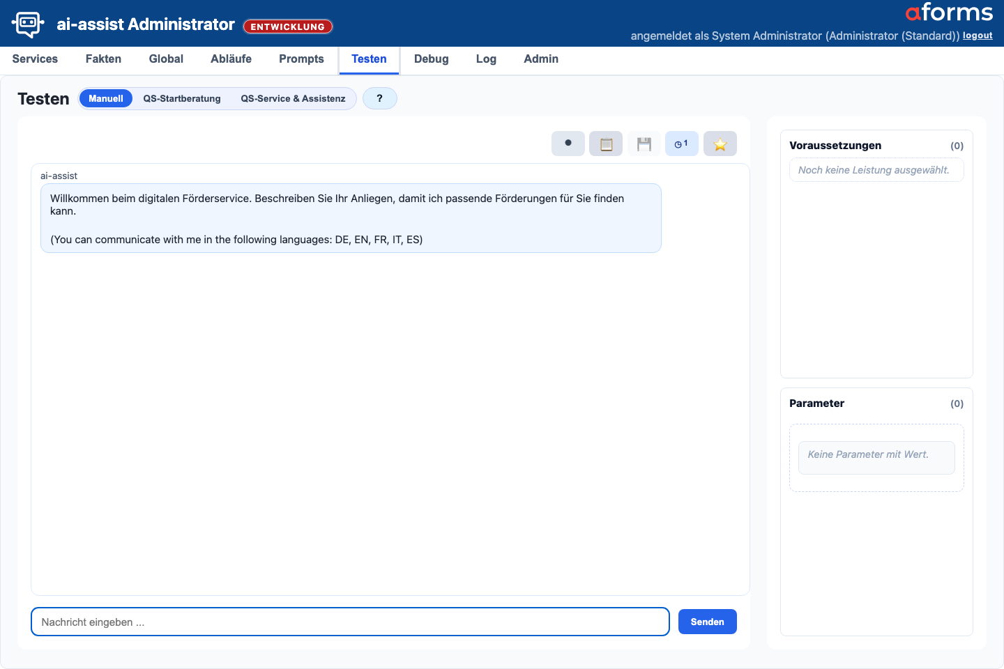The height and width of the screenshot is (669, 1004).
Task: Focus the Nachricht eingeben message field
Action: point(350,622)
